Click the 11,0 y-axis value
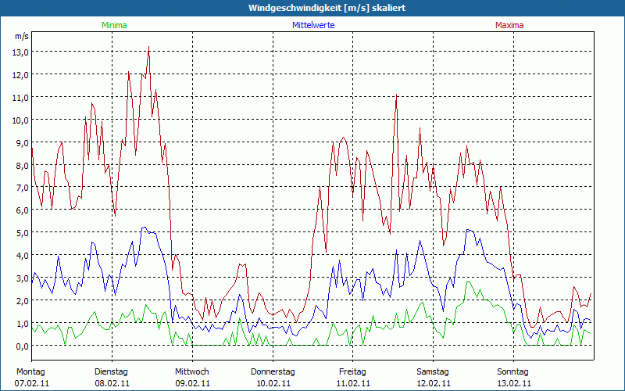The image size is (625, 391). click(x=22, y=97)
